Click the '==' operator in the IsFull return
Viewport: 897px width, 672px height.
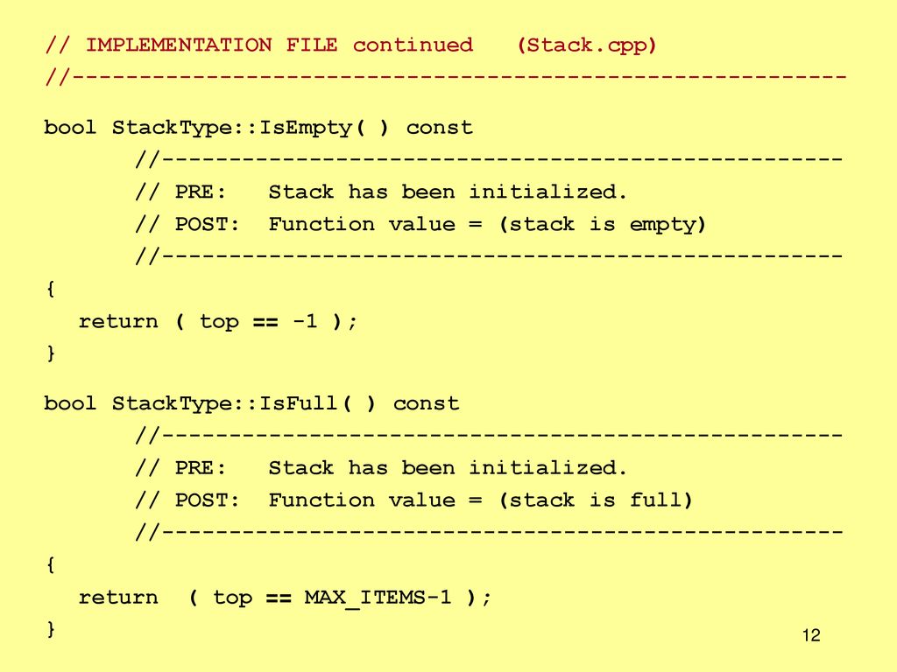click(279, 598)
